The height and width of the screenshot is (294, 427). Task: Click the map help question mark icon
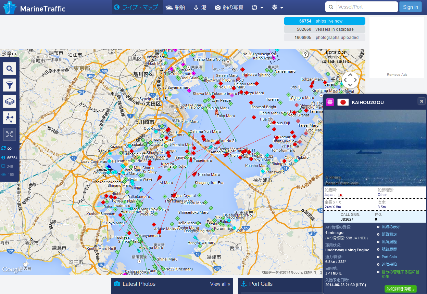pos(305,54)
